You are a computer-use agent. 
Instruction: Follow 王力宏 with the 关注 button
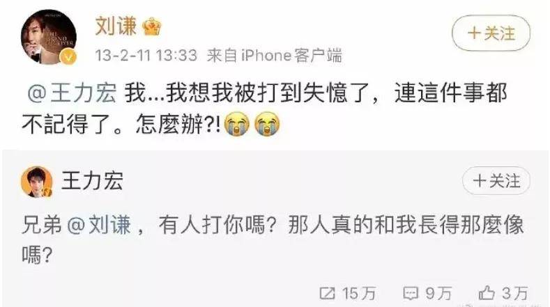pos(496,181)
